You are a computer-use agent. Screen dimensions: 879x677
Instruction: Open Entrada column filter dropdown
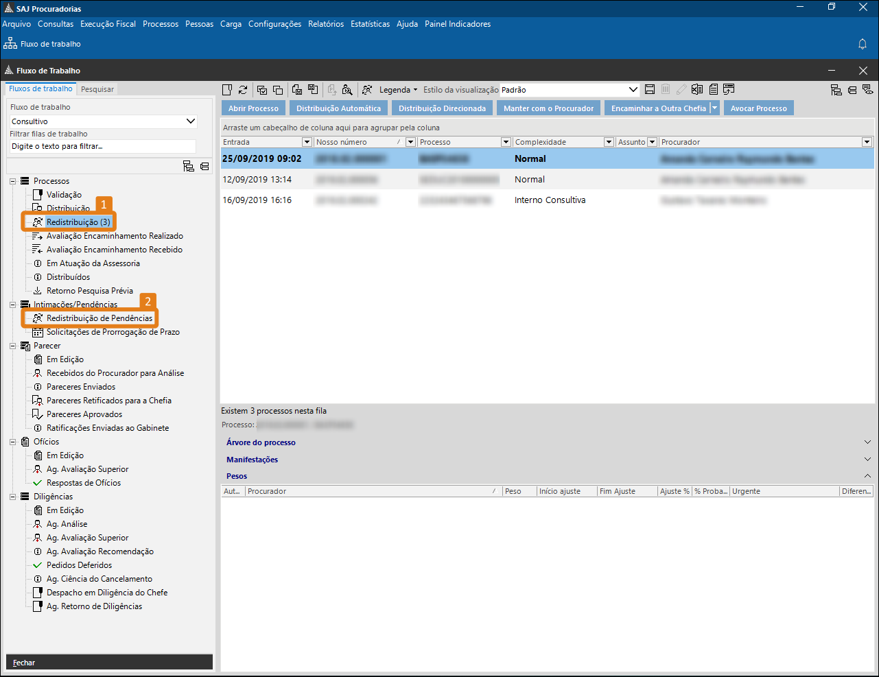tap(307, 142)
